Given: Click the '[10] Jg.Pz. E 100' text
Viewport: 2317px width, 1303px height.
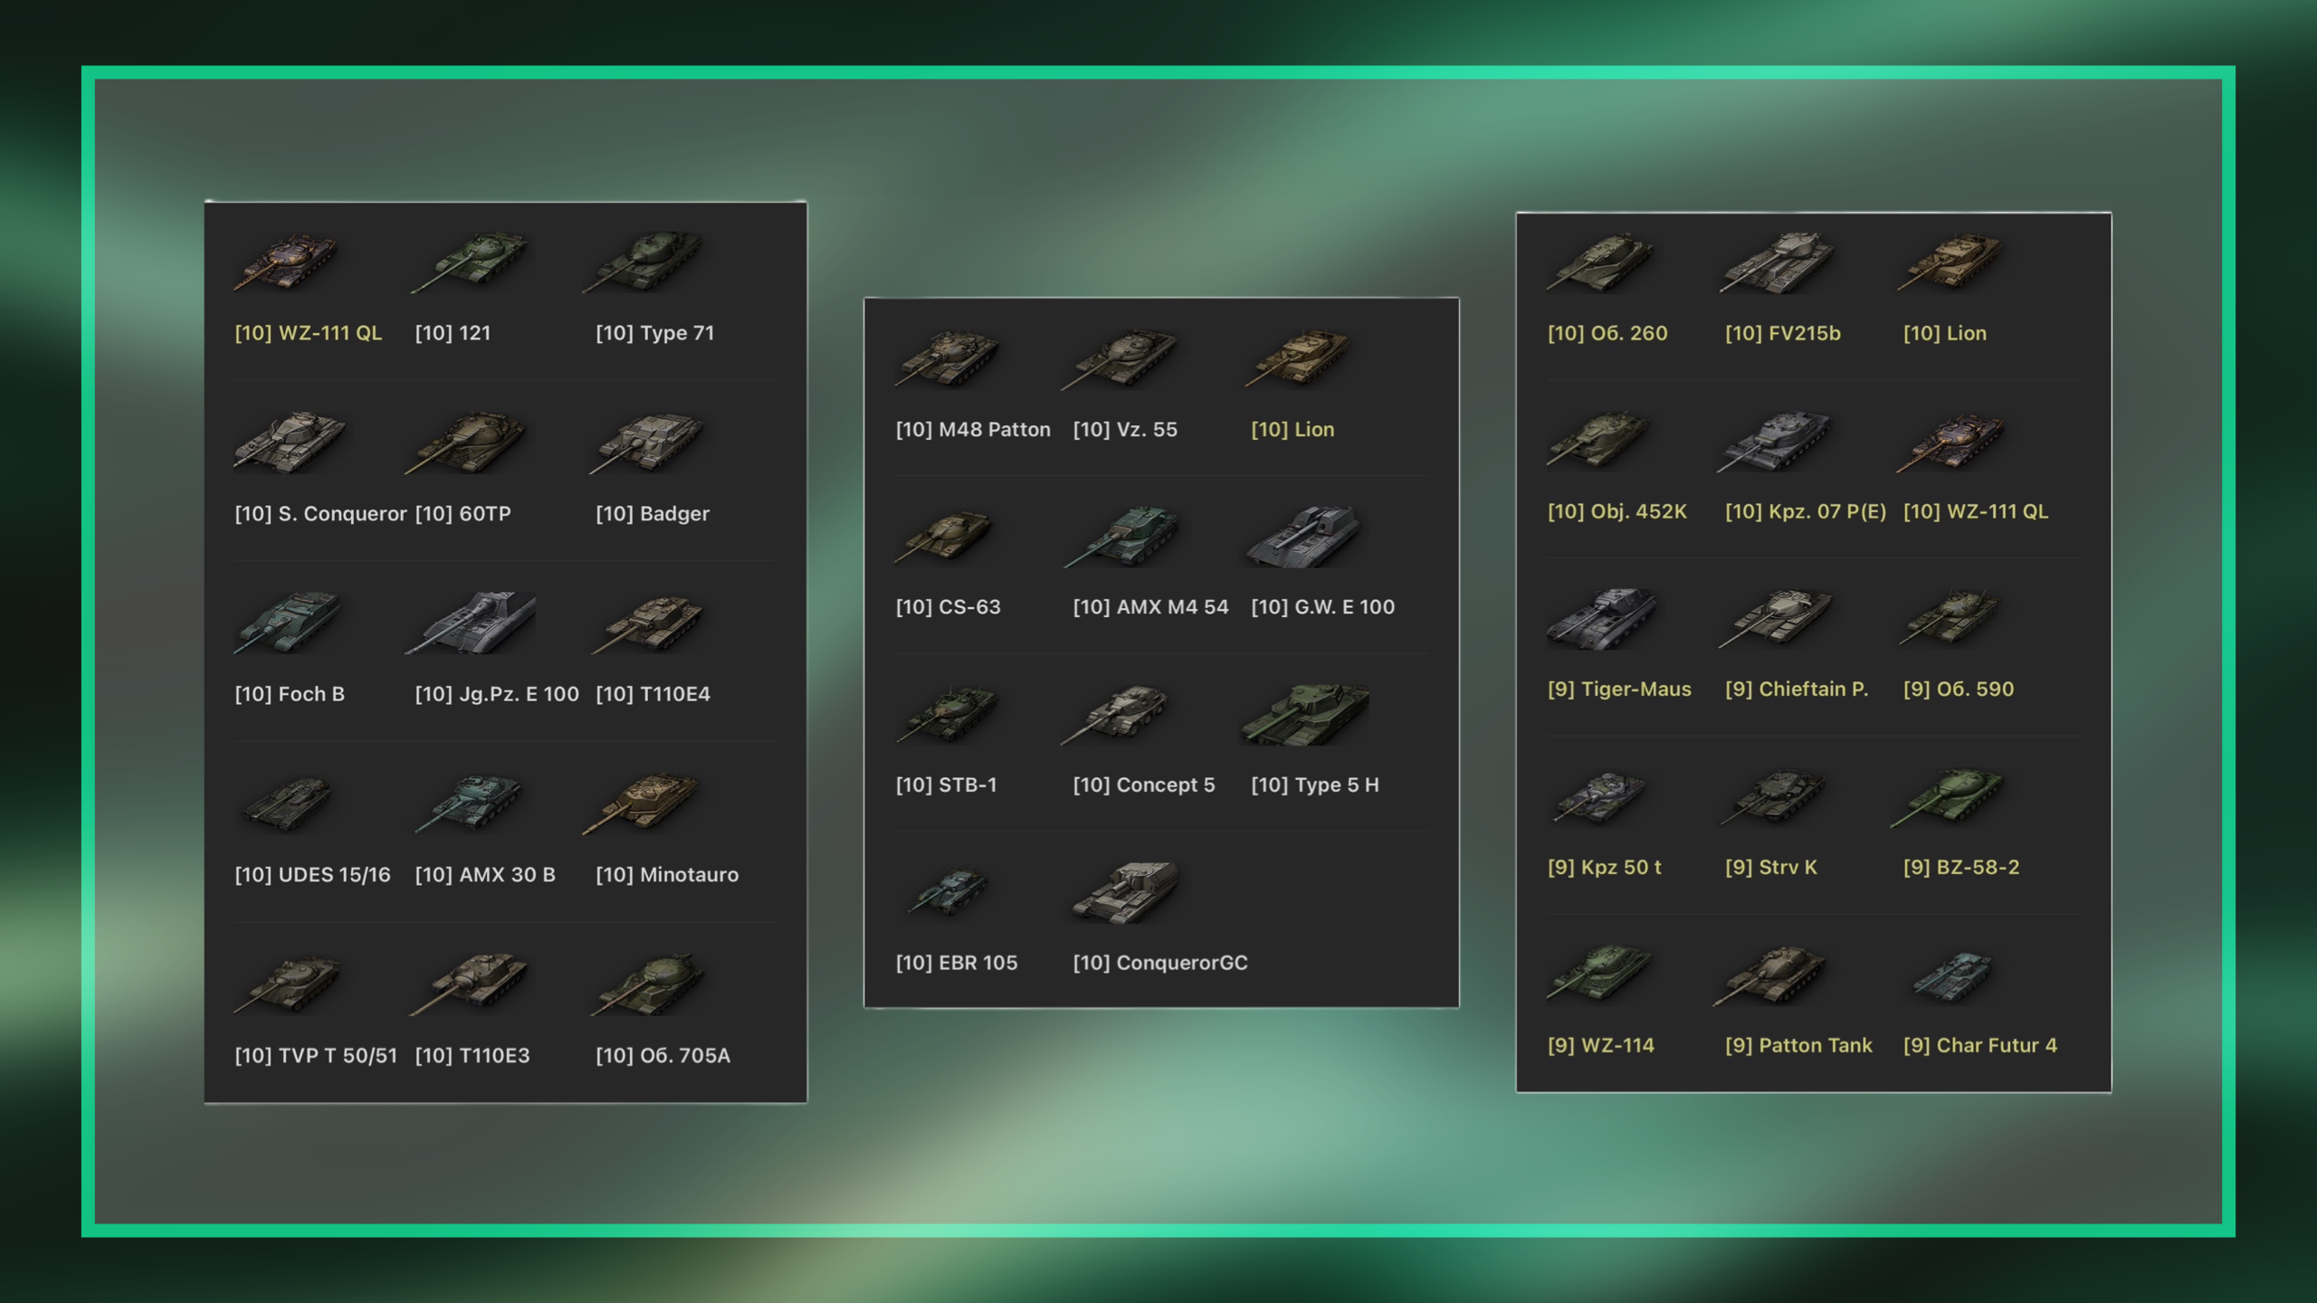Looking at the screenshot, I should (x=497, y=694).
